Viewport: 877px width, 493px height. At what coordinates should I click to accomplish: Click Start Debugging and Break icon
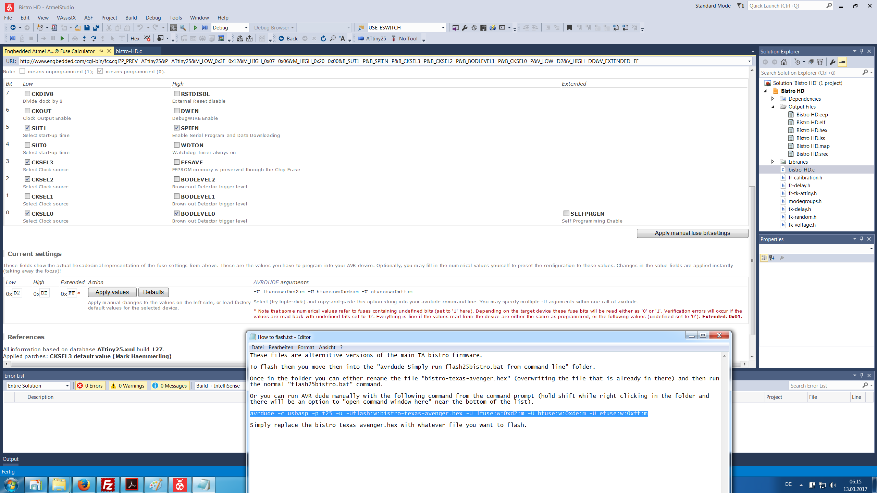coord(205,28)
